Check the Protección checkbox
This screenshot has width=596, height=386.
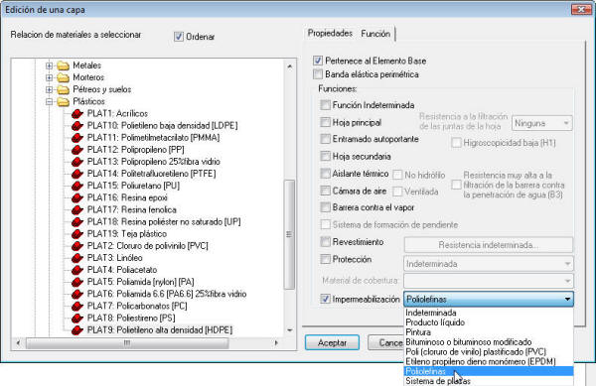325,259
